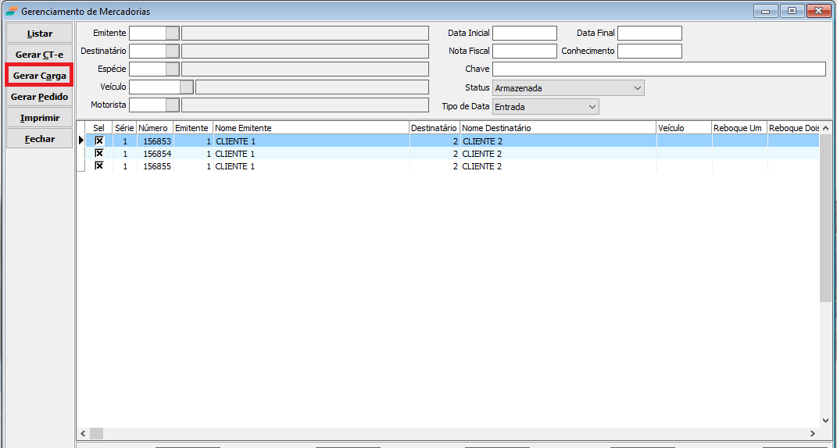The image size is (837, 448).
Task: Uncheck Sel checkbox for nota 156854
Action: 99,154
